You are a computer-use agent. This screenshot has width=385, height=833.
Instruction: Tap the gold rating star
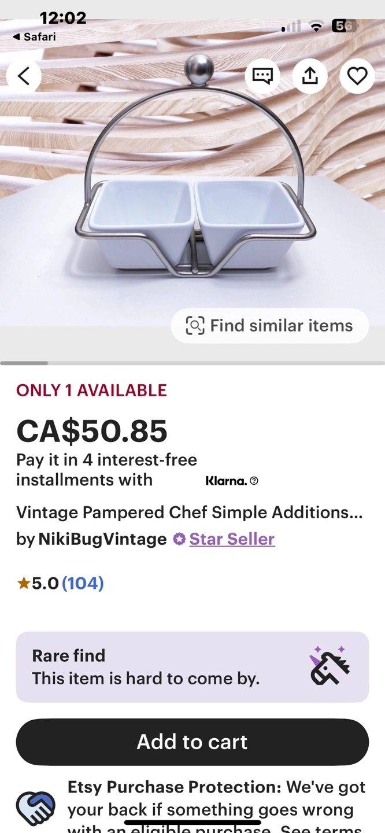[23, 583]
